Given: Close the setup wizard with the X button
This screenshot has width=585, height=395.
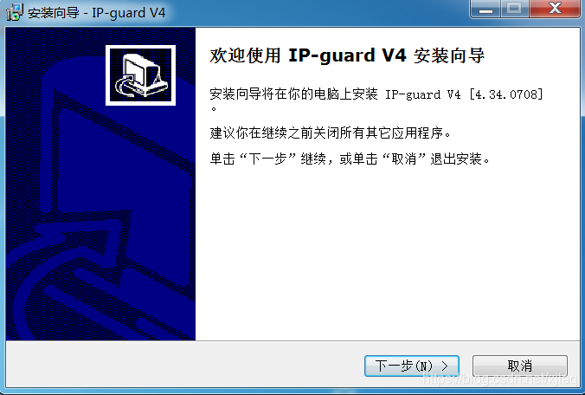Looking at the screenshot, I should pyautogui.click(x=555, y=9).
